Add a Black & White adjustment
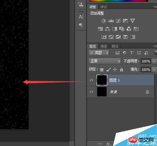Screen dimensions: 157x146 pos(115,29)
